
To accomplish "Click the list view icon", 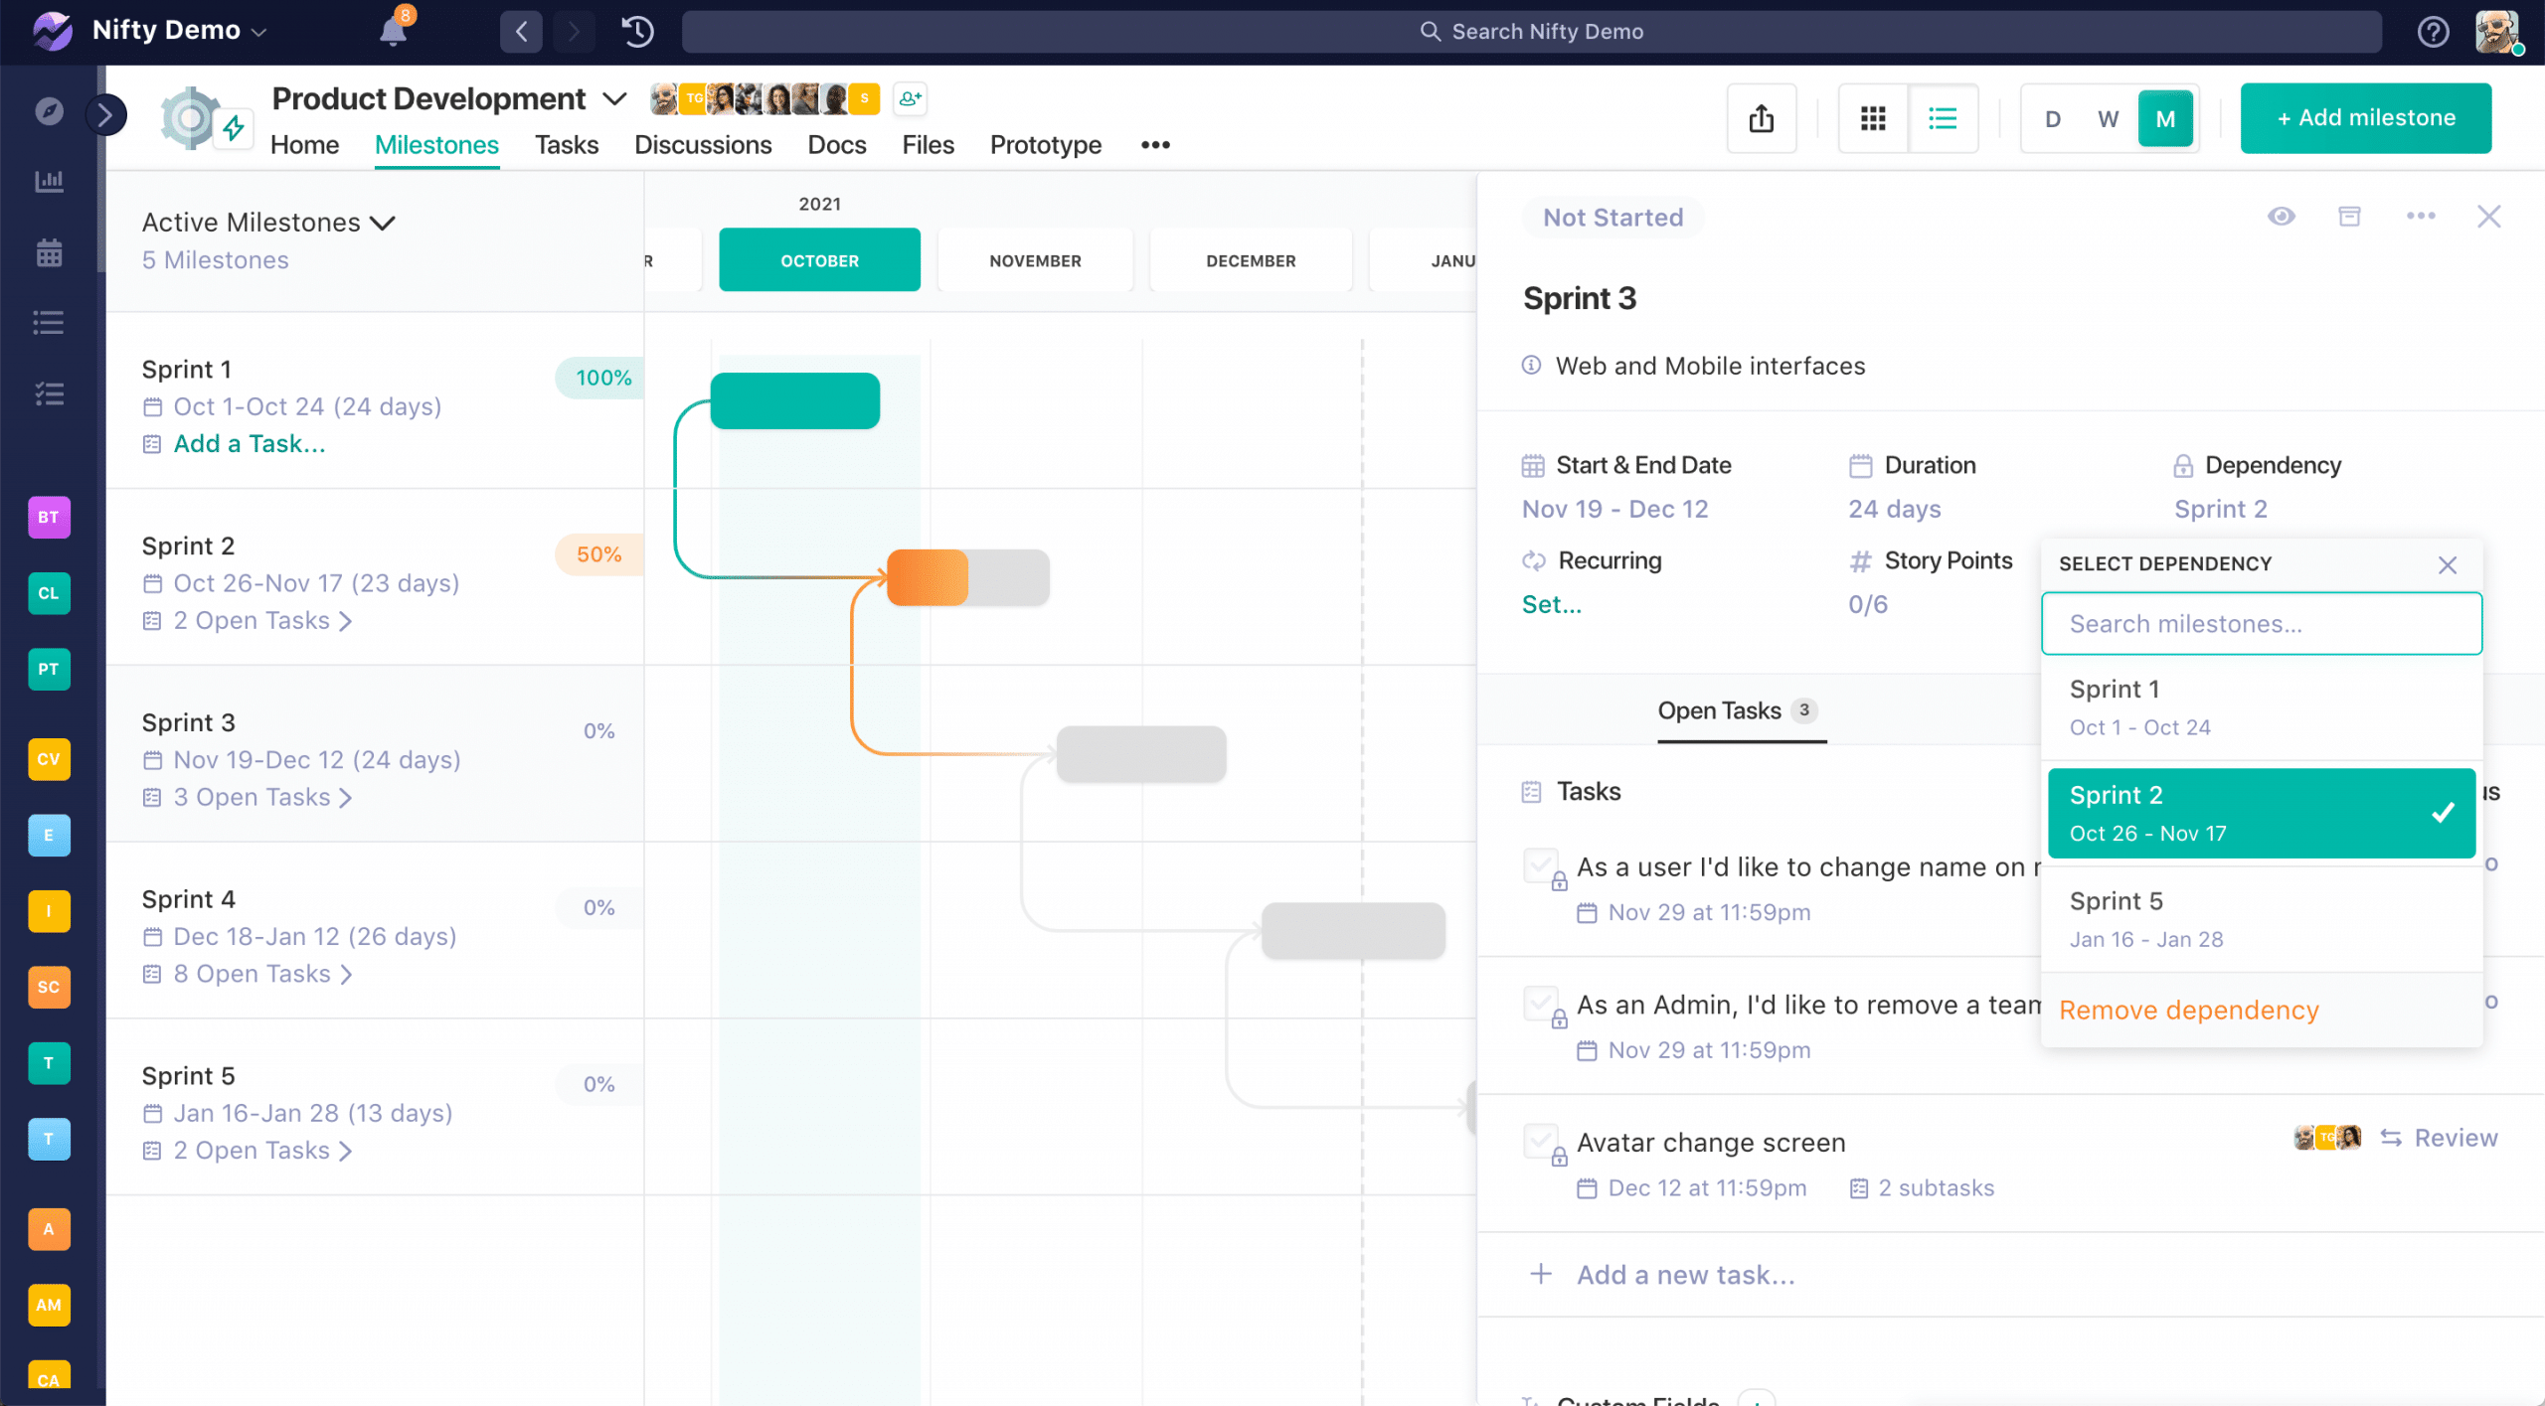I will (1943, 116).
